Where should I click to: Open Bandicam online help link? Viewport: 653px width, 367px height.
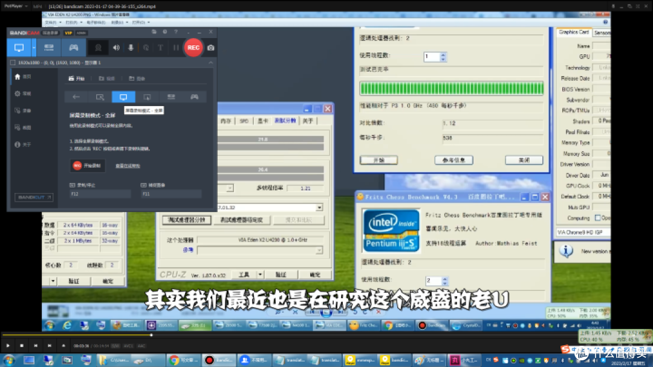(x=128, y=166)
